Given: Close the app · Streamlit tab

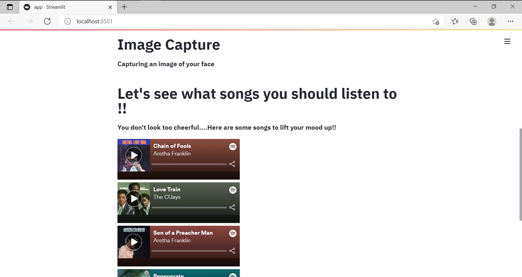Looking at the screenshot, I should coord(110,7).
